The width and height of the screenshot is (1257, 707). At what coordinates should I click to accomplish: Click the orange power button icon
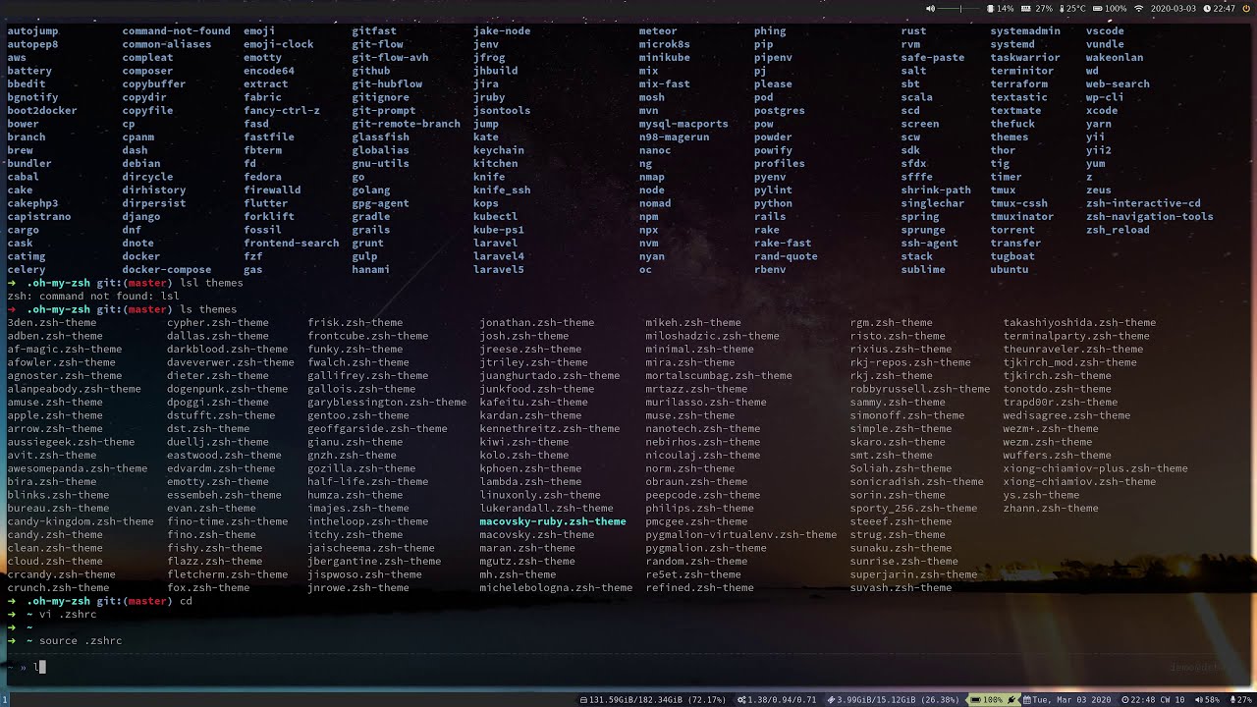point(1246,9)
